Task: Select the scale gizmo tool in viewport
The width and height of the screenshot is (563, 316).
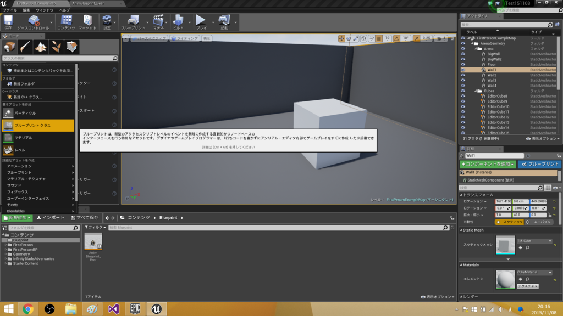Action: click(x=355, y=38)
